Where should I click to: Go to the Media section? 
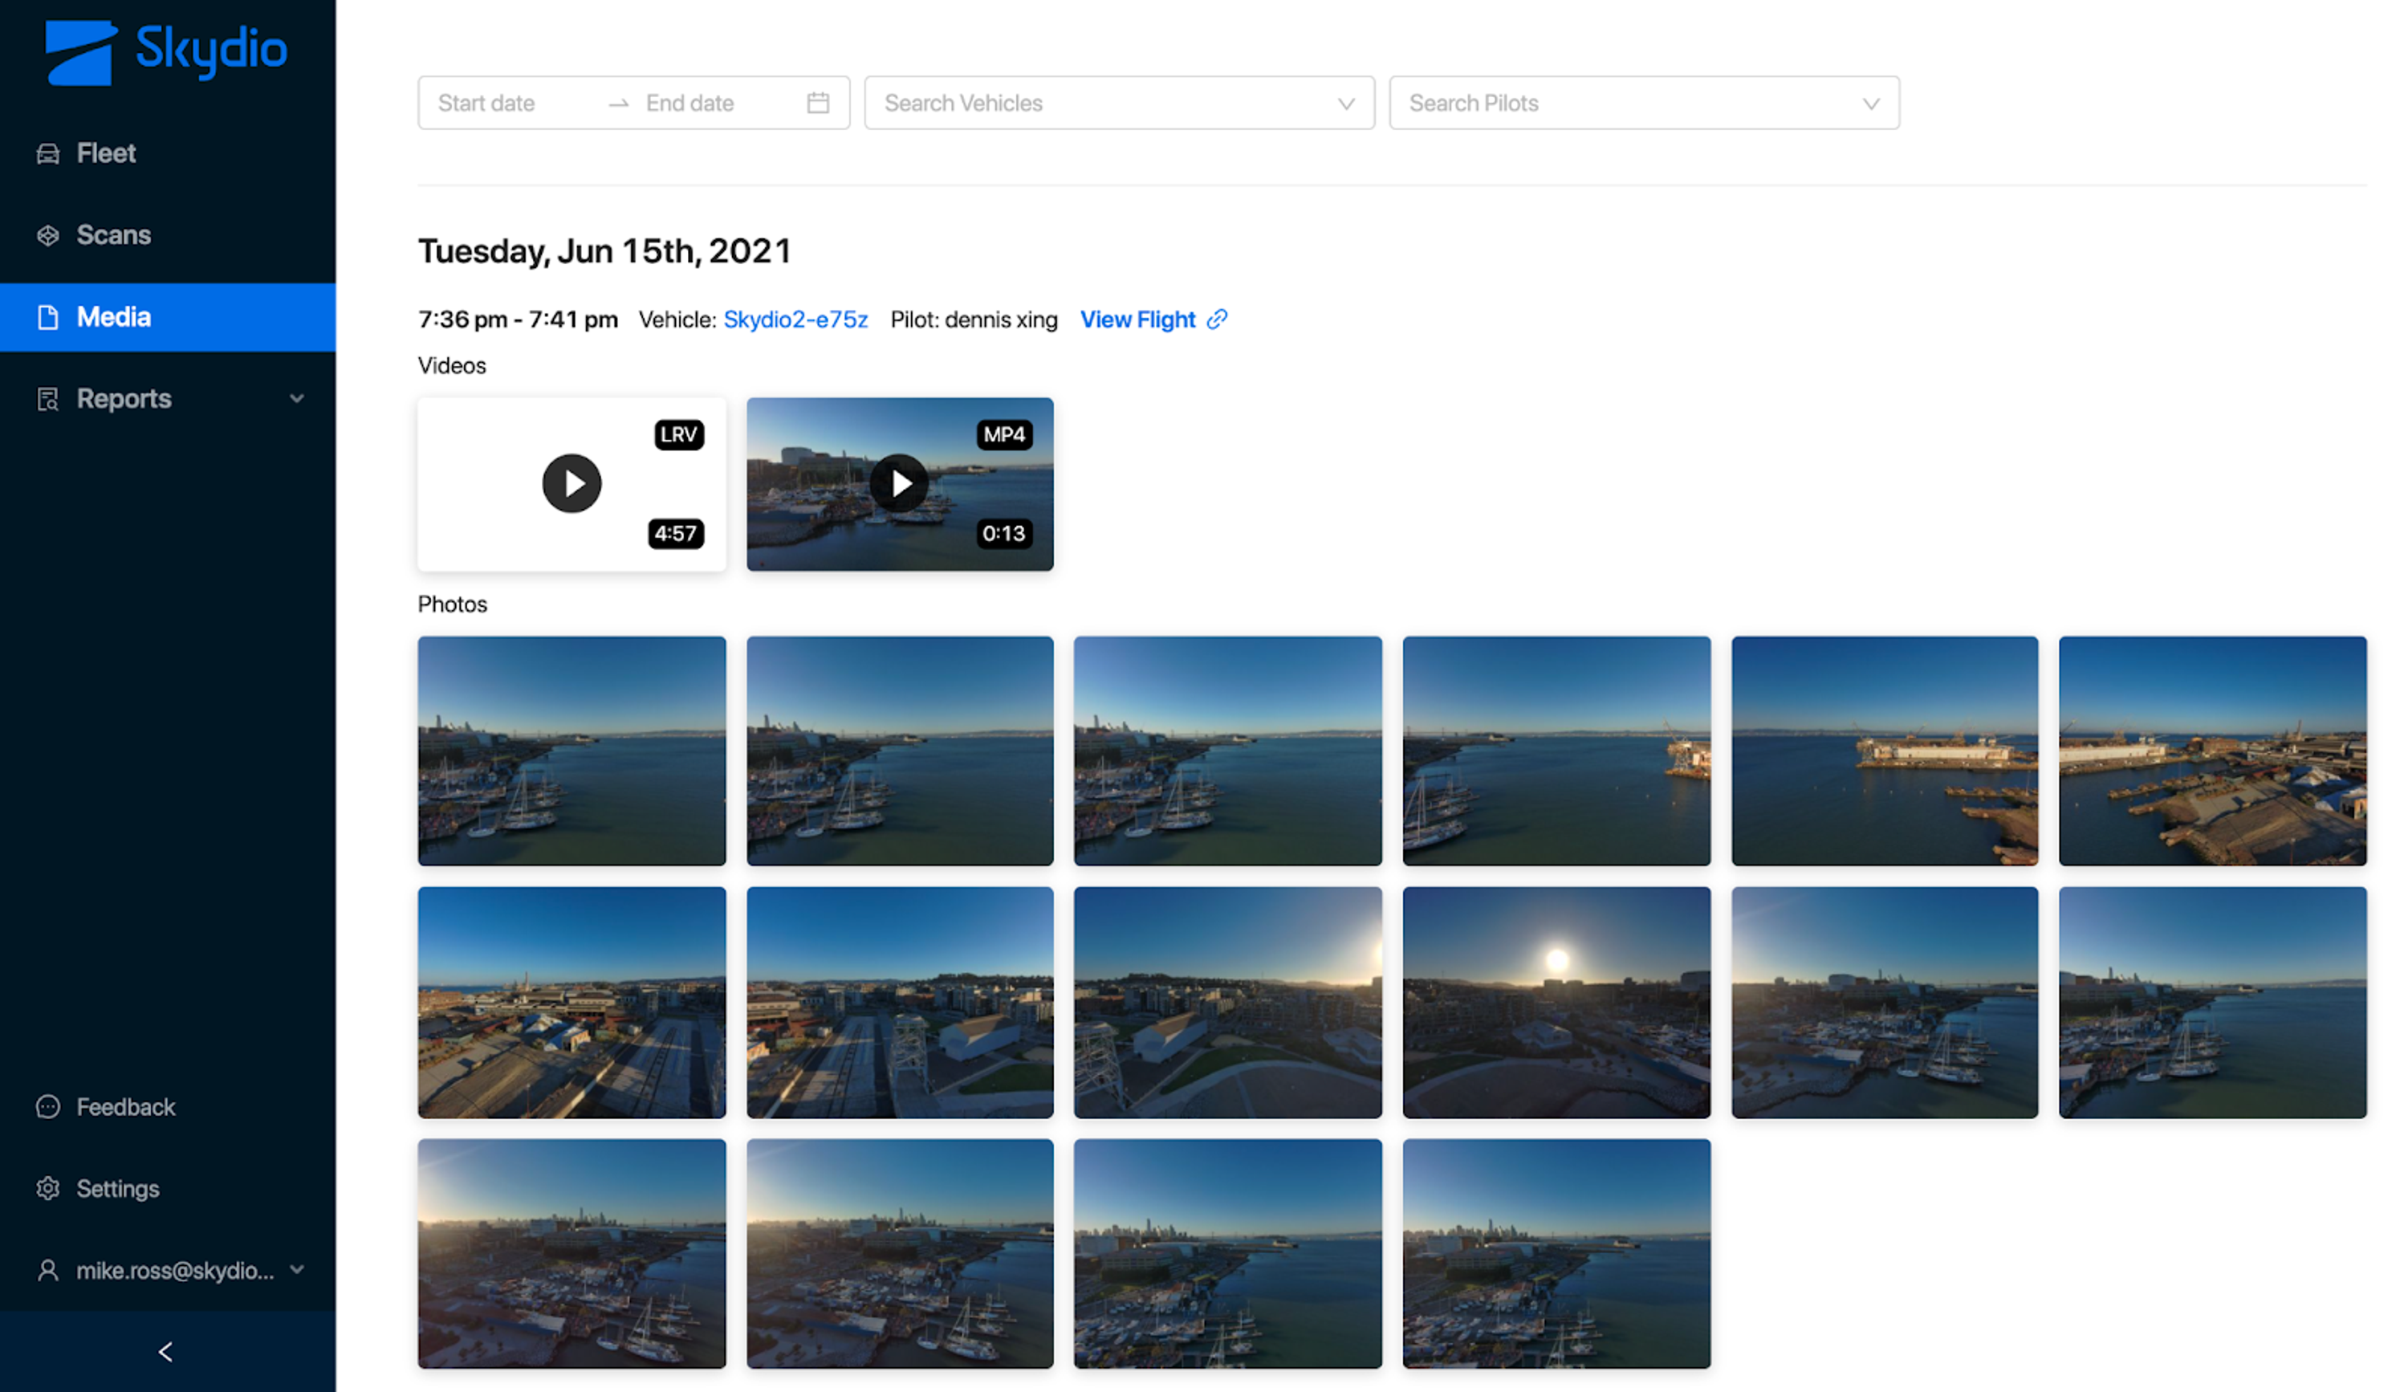tap(169, 317)
